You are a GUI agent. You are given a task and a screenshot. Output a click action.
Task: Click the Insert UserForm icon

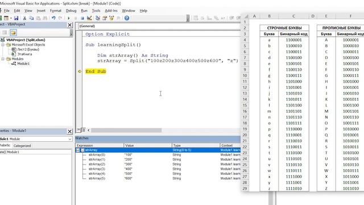(6, 18)
